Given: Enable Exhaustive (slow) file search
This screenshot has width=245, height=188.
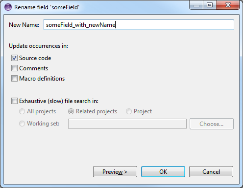Looking at the screenshot, I should click(x=14, y=101).
